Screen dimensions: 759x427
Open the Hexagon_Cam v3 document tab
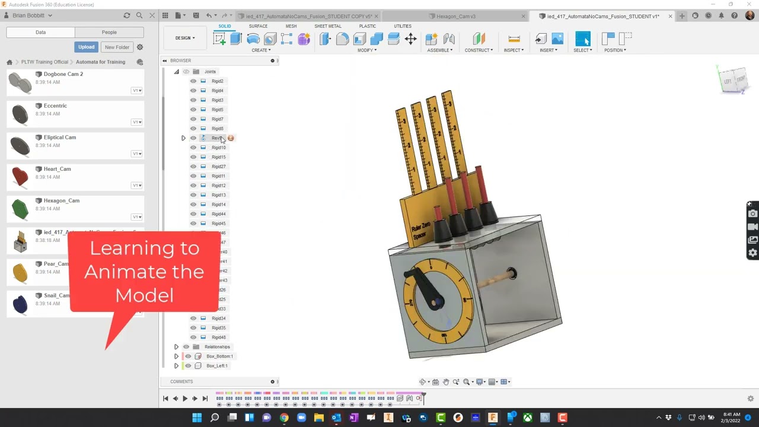point(456,17)
